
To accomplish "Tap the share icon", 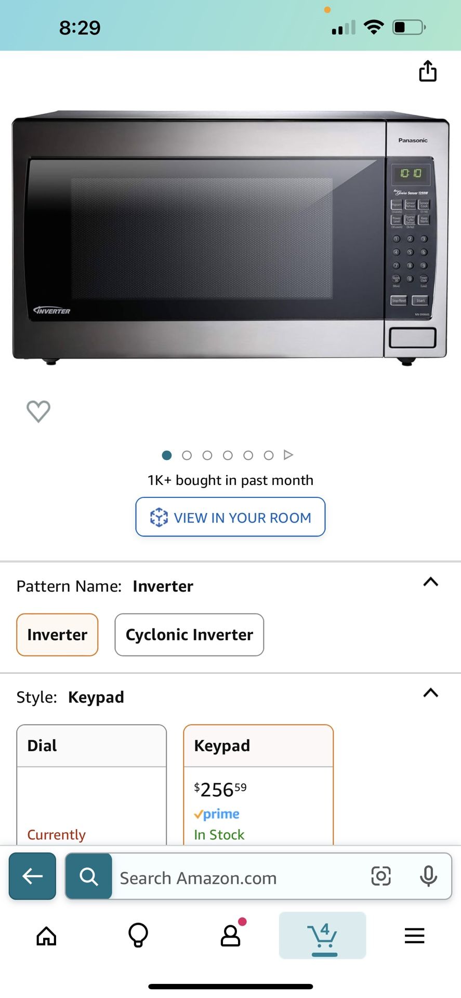I will pyautogui.click(x=427, y=71).
